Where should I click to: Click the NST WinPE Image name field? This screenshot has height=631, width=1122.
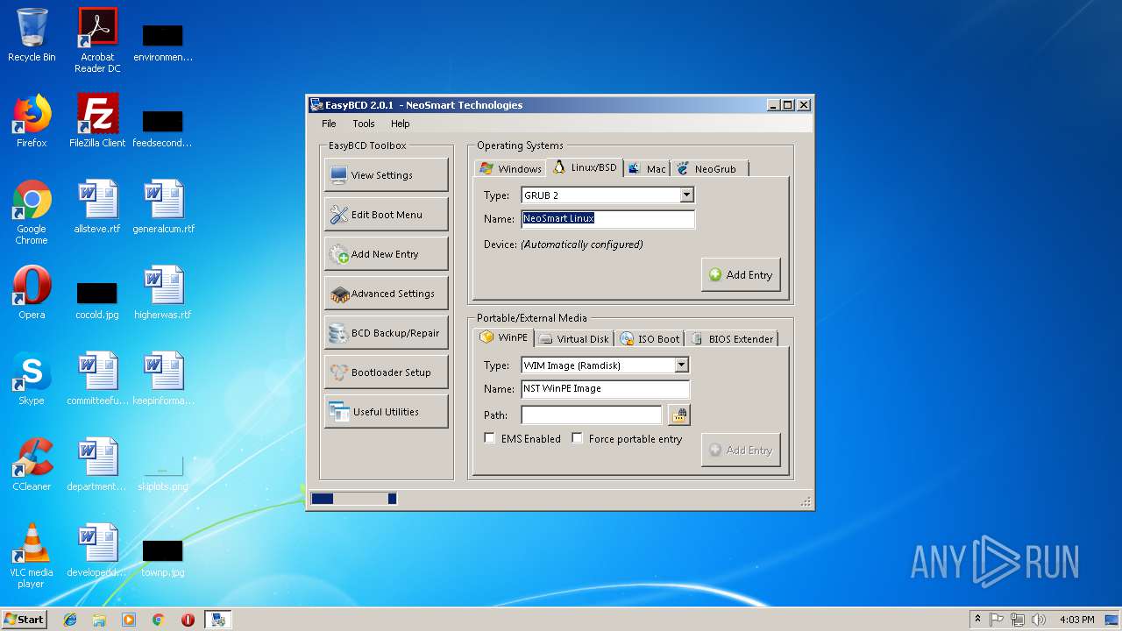click(x=605, y=389)
